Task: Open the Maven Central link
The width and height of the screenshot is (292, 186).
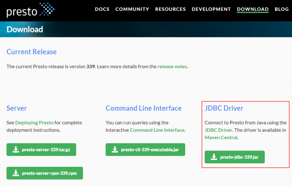Action: [x=221, y=138]
